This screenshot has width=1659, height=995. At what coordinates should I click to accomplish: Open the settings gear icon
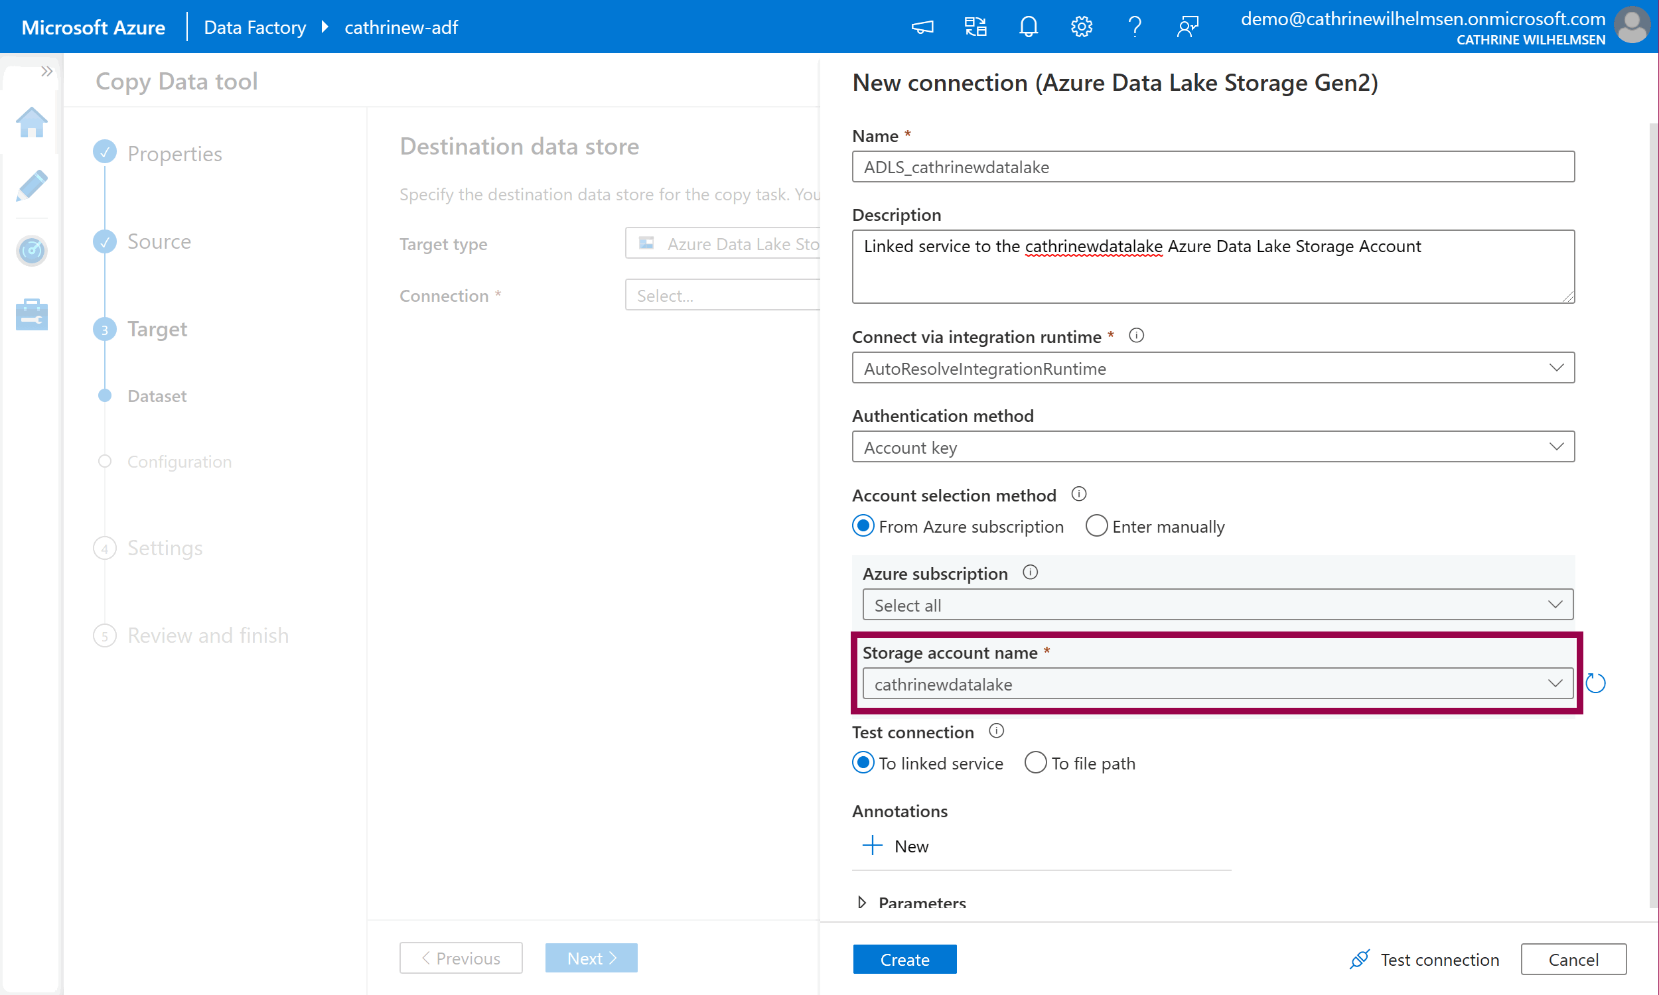click(x=1081, y=27)
